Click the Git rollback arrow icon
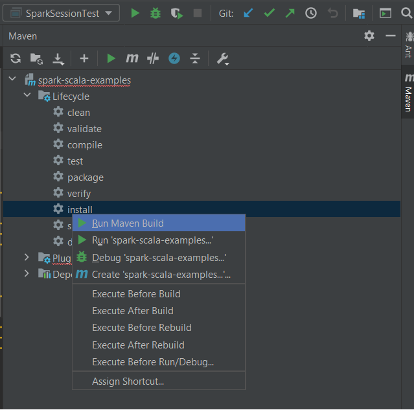Screen dimensions: 414x410 coord(332,13)
